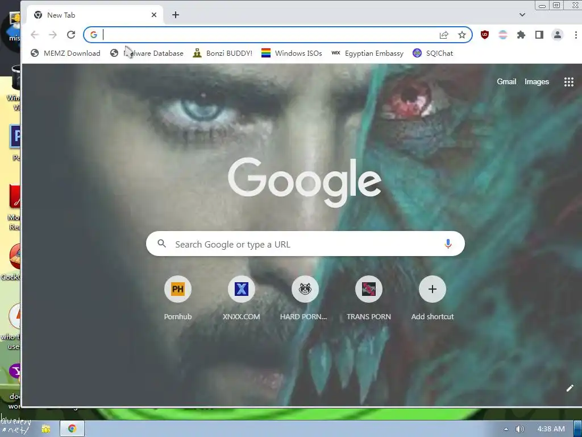Bookmark this tab with the star icon
Viewport: 582px width, 437px height.
click(462, 35)
